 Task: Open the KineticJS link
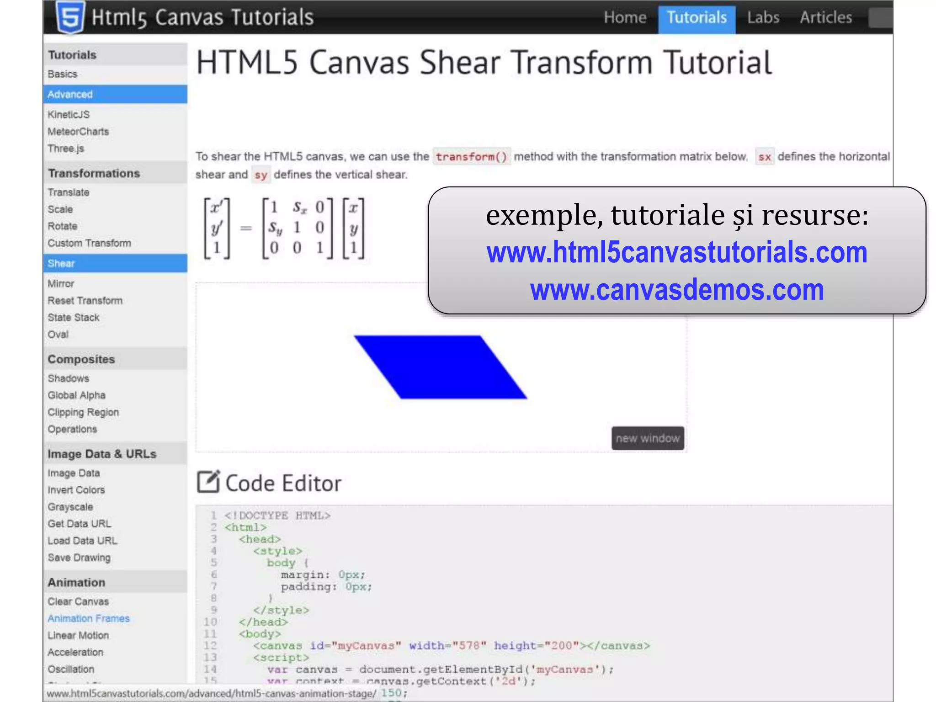(x=69, y=115)
